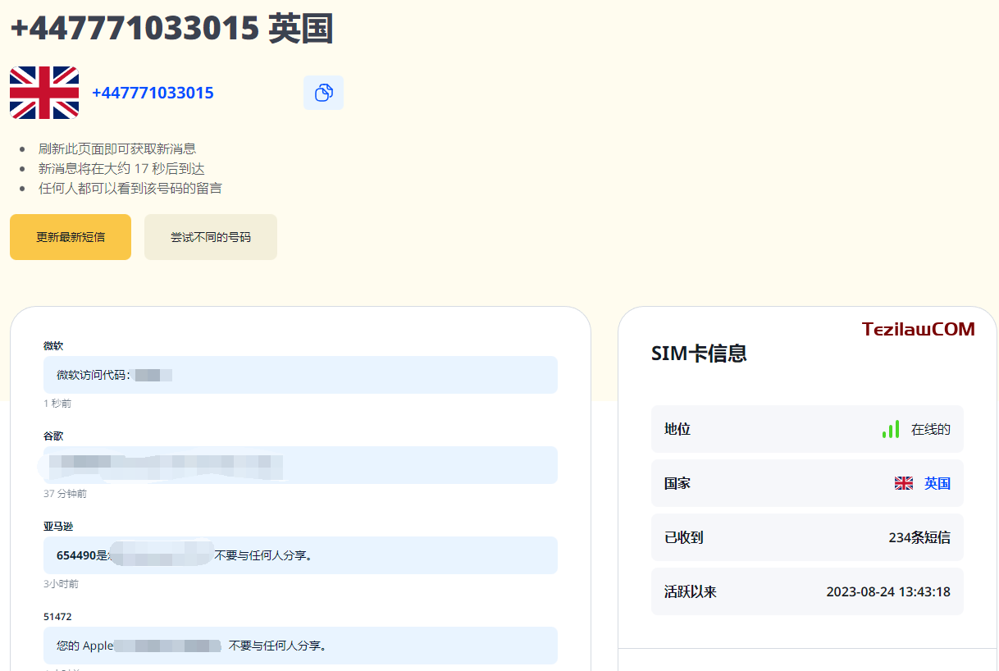
Task: Try another number via 尝试不同的号码
Action: coord(211,237)
